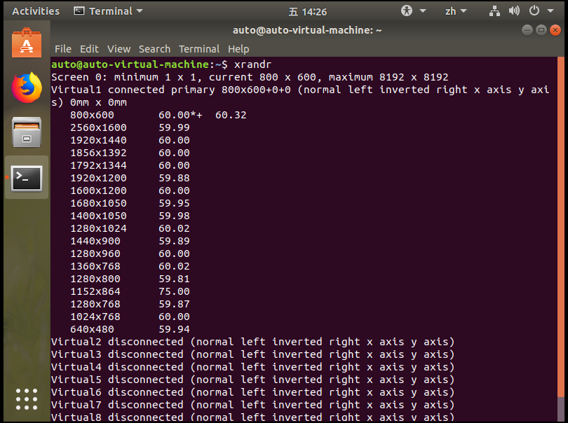Open the zh input language dropdown
This screenshot has width=568, height=423.
coord(454,11)
